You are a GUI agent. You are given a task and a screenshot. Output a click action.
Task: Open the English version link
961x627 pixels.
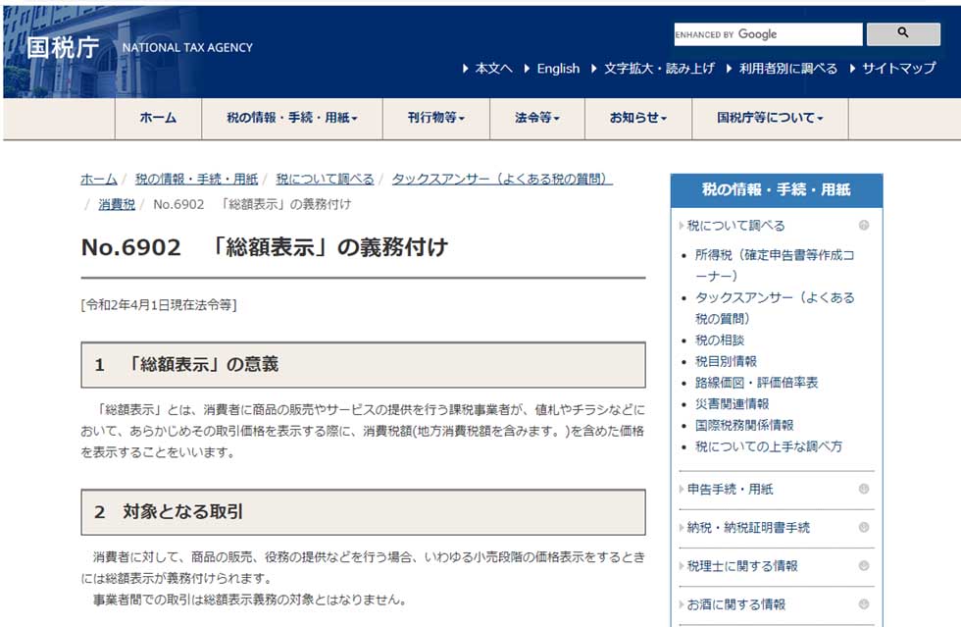(558, 68)
